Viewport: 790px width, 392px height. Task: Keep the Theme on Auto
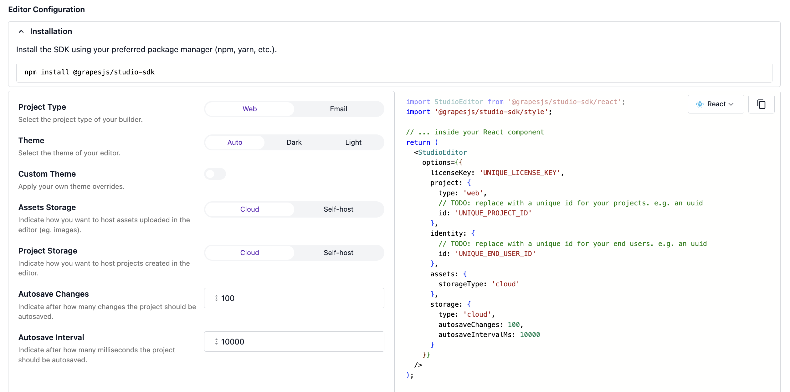coord(234,142)
